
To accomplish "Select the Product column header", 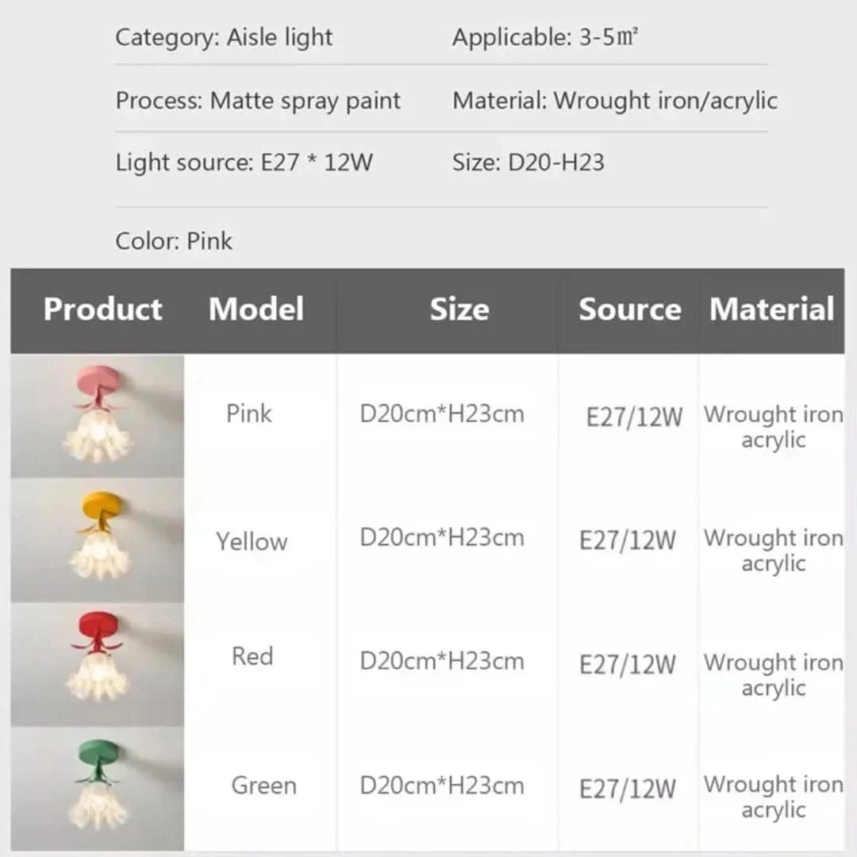I will (102, 309).
